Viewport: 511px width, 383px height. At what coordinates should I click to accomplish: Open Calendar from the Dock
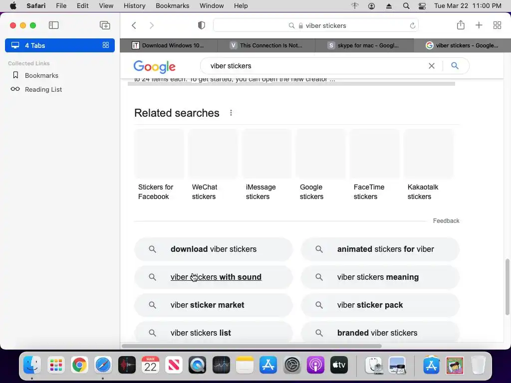(x=150, y=365)
